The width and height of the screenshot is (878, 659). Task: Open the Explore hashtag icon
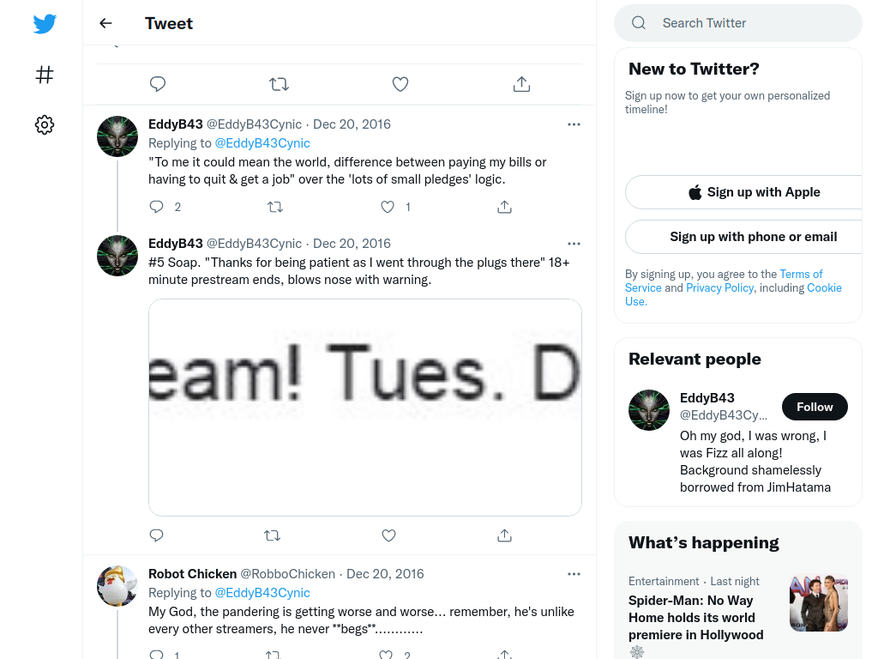click(x=45, y=75)
